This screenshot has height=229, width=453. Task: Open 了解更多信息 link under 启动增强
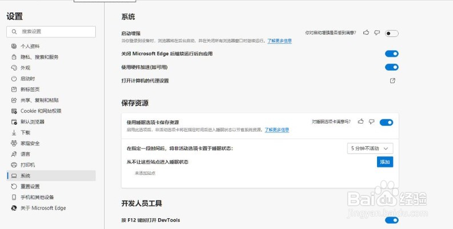(279, 41)
